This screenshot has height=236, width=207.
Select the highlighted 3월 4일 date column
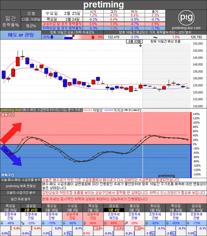[x=114, y=210]
